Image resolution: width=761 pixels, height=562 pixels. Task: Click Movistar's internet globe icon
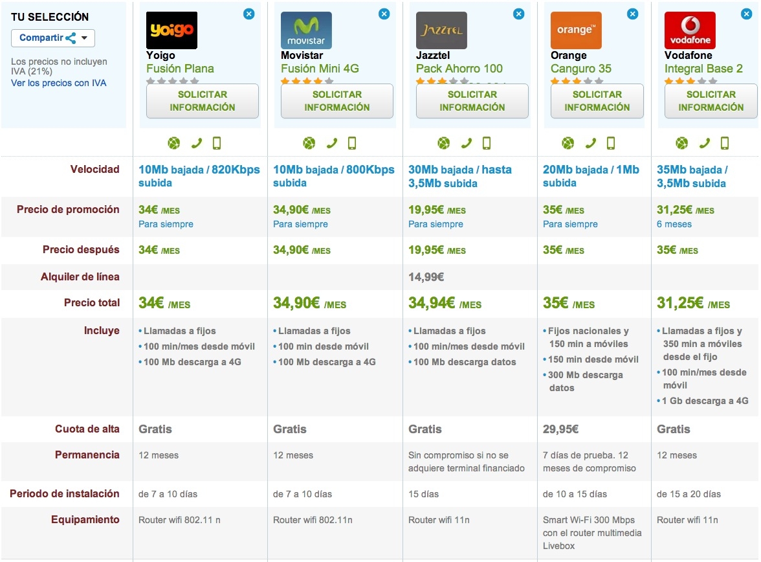[309, 143]
